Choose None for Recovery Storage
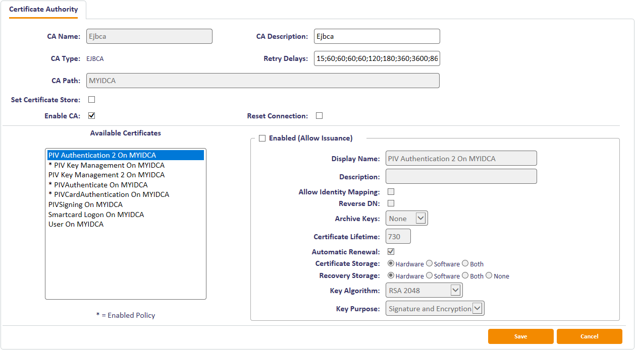 pos(489,275)
